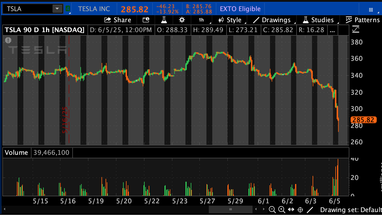382x215 pixels.
Task: Click the info card icon beside Share
Action: pyautogui.click(x=146, y=20)
